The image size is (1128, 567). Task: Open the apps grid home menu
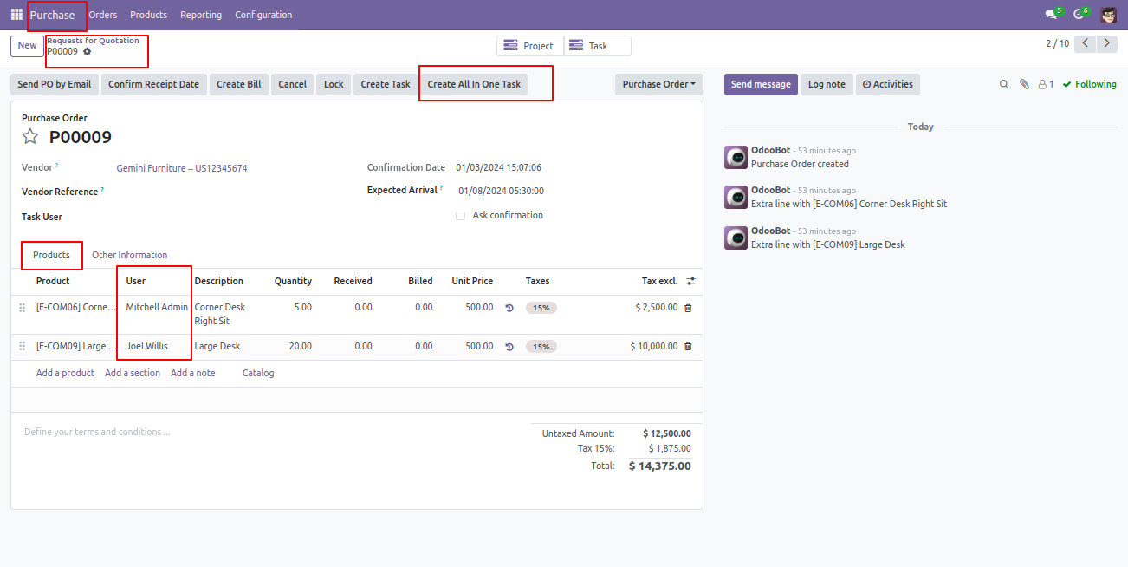click(x=16, y=15)
